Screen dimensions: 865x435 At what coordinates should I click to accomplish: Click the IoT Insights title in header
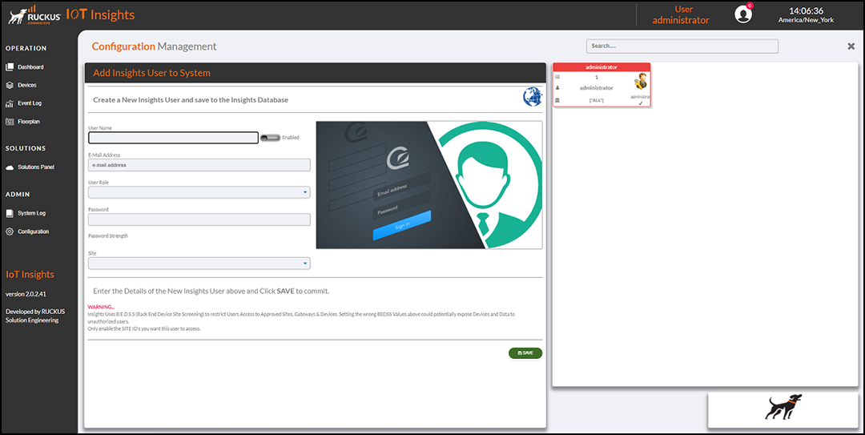(x=100, y=14)
